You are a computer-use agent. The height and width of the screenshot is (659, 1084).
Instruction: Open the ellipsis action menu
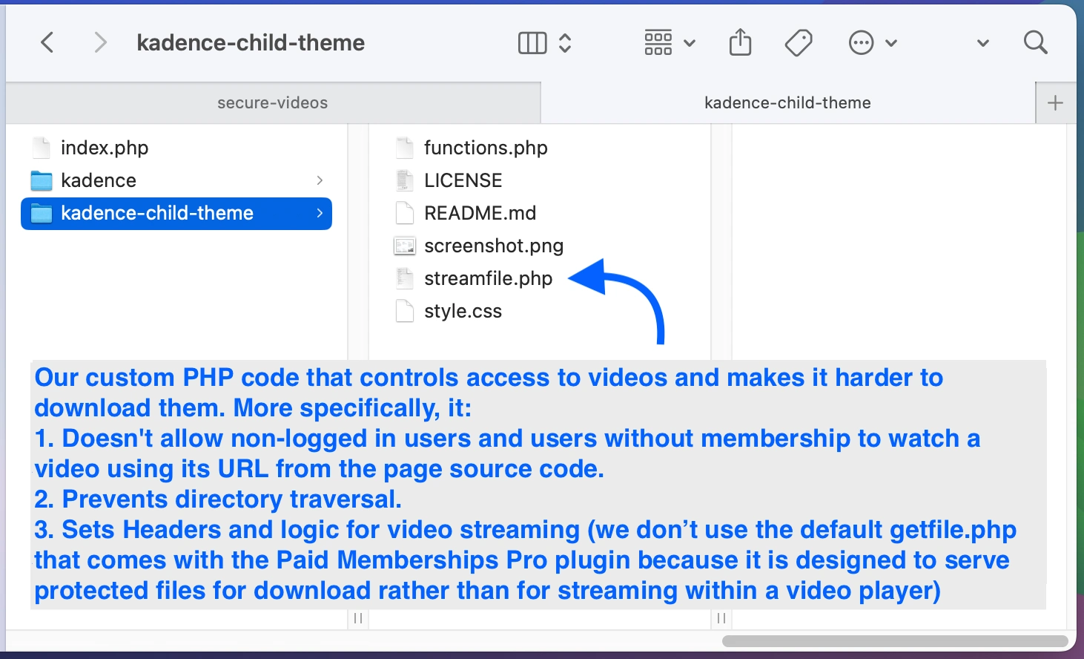click(861, 43)
